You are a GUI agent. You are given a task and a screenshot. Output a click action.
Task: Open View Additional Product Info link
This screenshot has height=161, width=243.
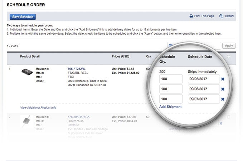pyautogui.click(x=38, y=107)
